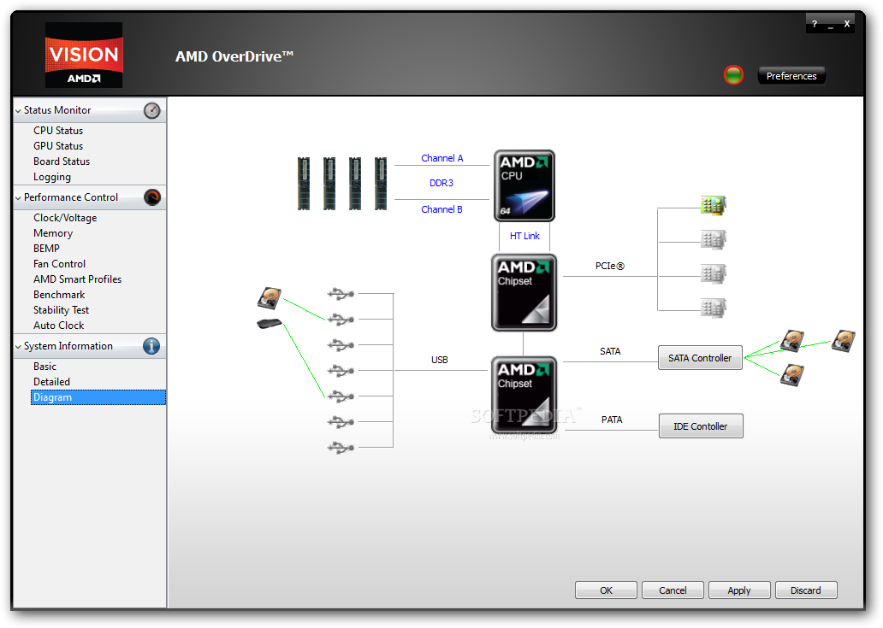Click the AMD Chipset icon linked to SATA

point(524,395)
